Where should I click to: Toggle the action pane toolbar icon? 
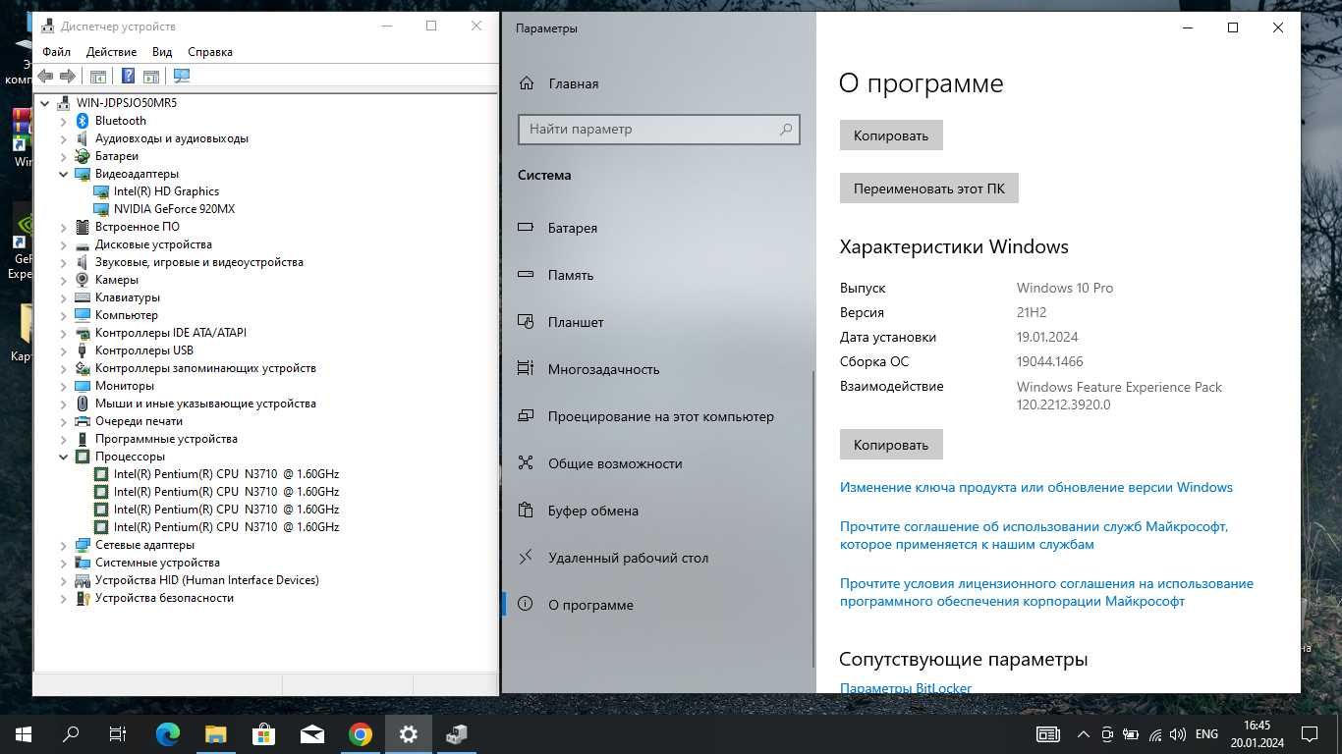tap(151, 76)
